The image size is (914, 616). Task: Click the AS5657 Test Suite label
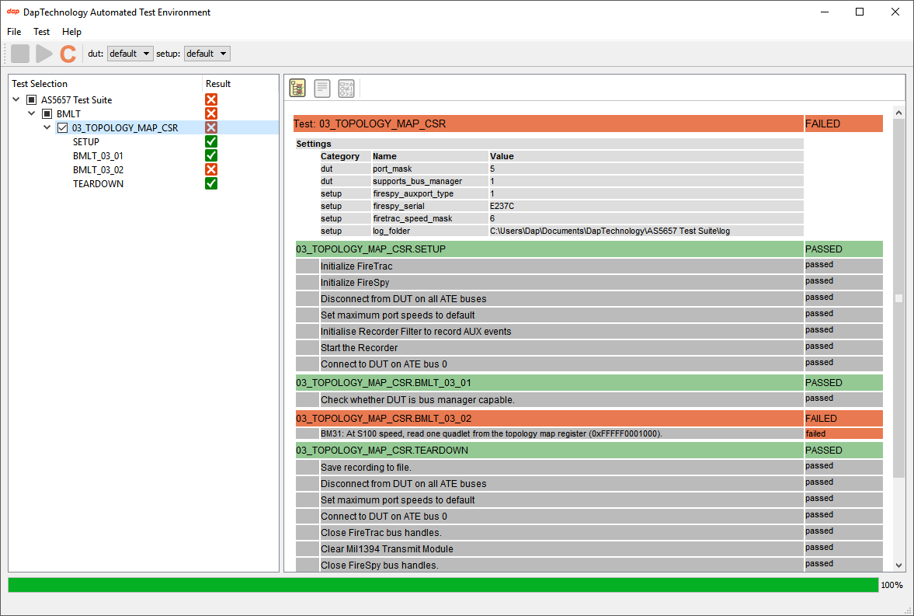pyautogui.click(x=76, y=99)
